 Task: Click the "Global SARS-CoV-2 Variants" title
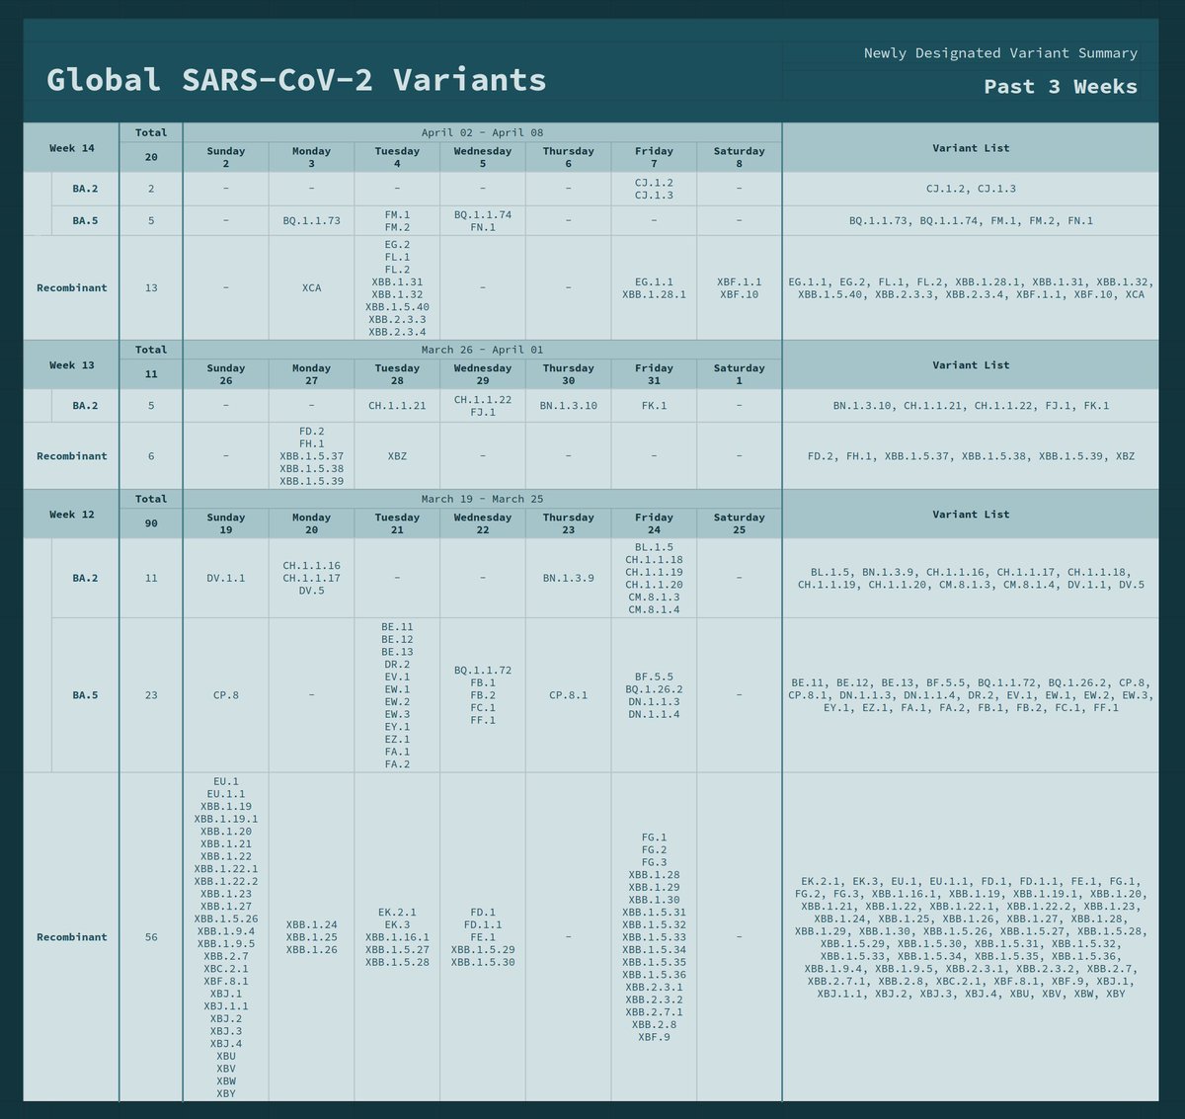click(x=296, y=79)
